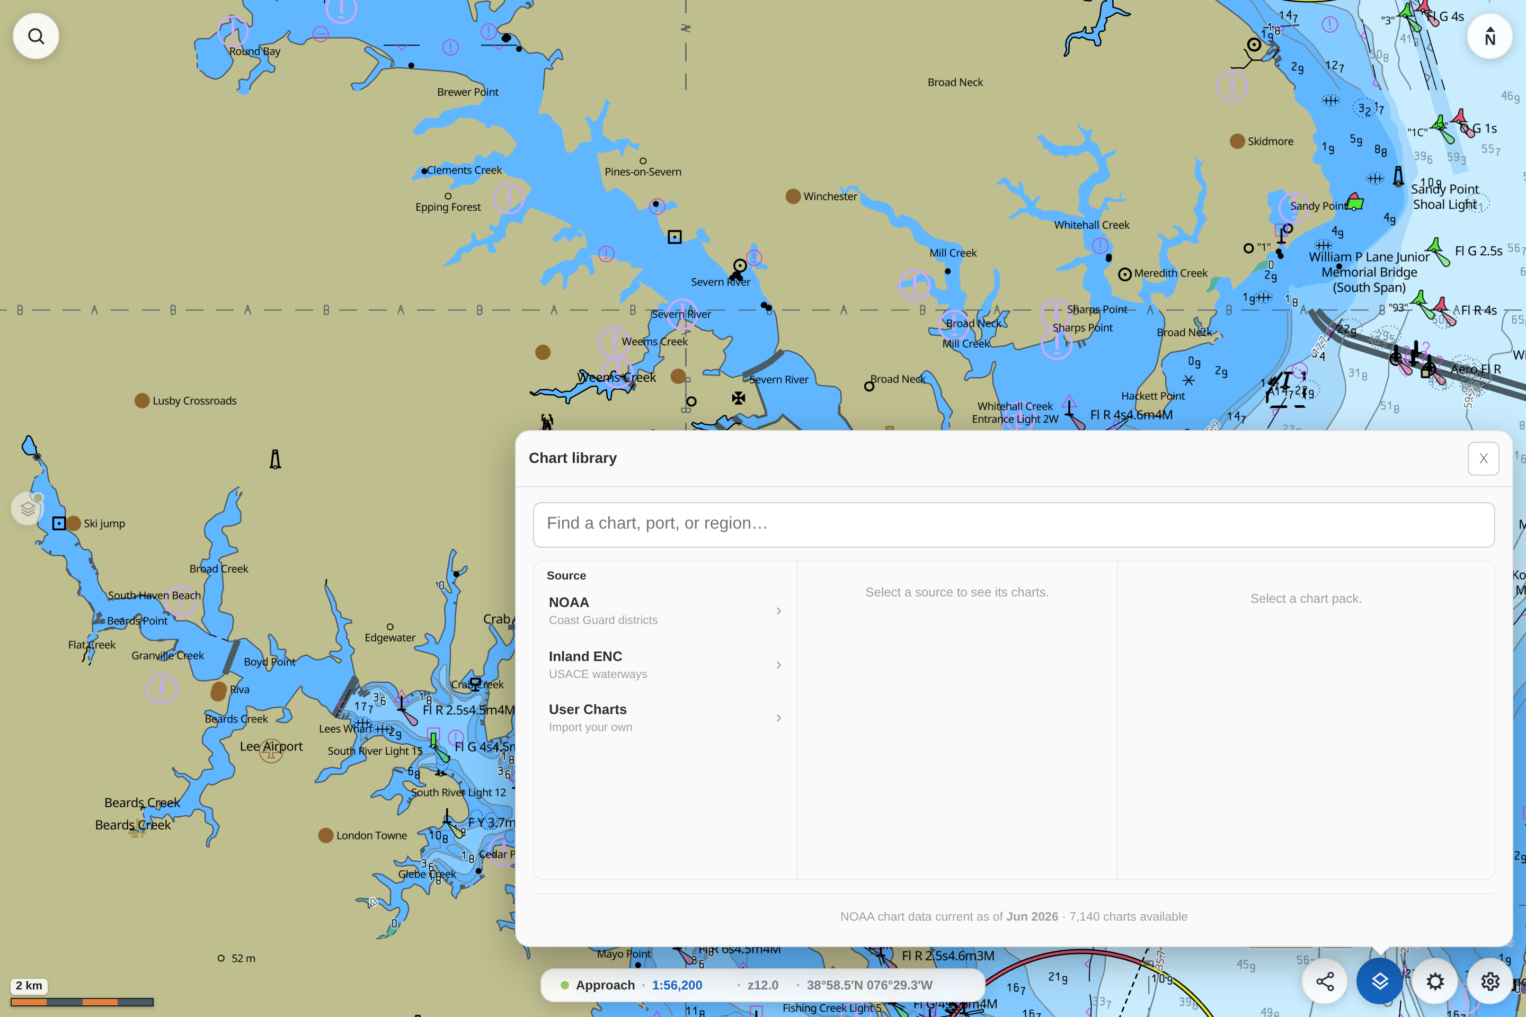Click the Riva brown place dot
Screen dimensions: 1526x1017
[219, 691]
